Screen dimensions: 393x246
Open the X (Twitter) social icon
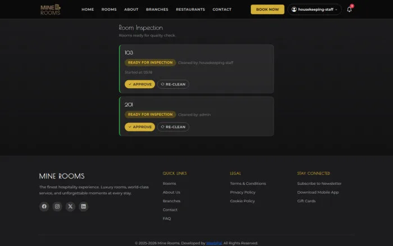click(70, 206)
